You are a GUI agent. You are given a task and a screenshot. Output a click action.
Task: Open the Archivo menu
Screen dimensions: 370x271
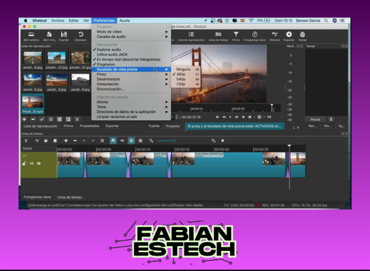click(58, 21)
